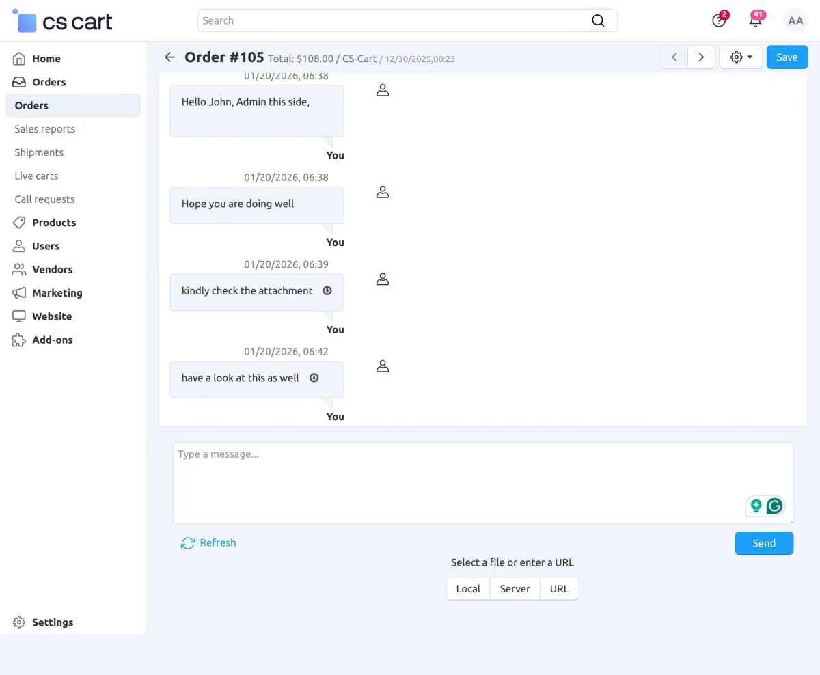Expand the Marketing sidebar section
This screenshot has width=820, height=675.
57,293
